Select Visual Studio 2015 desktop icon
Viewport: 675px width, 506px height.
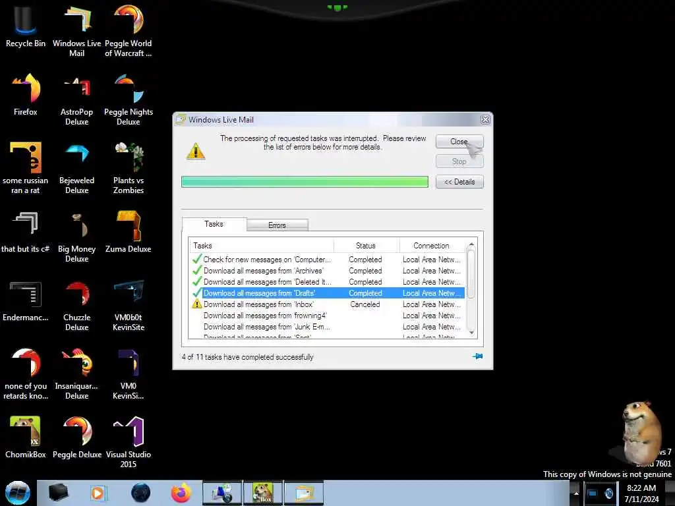[x=129, y=442]
